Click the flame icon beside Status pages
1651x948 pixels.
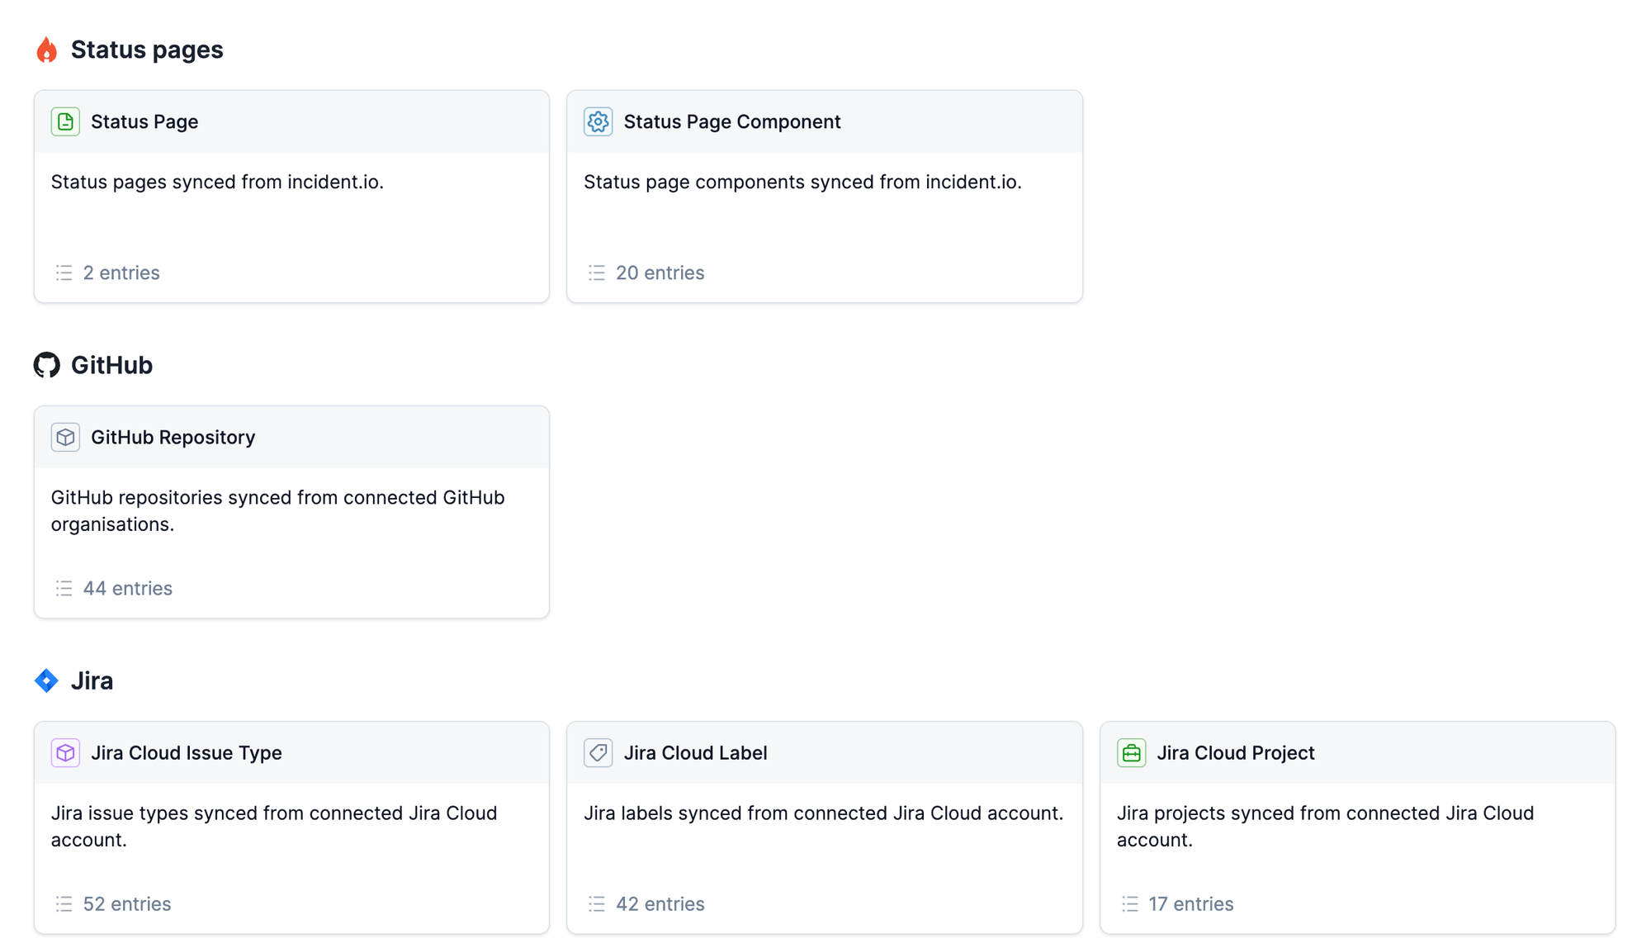click(47, 50)
